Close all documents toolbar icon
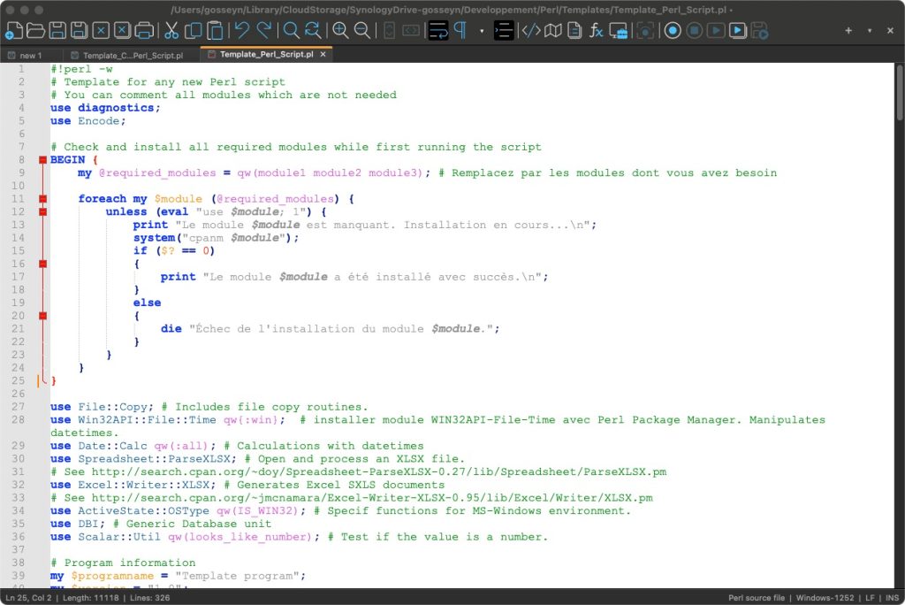This screenshot has height=605, width=905. [x=122, y=31]
